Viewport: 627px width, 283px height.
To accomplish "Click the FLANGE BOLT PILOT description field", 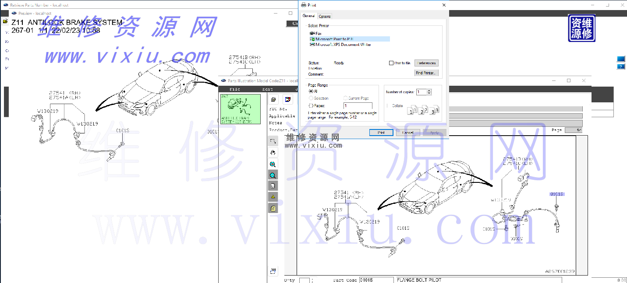I will [478, 280].
